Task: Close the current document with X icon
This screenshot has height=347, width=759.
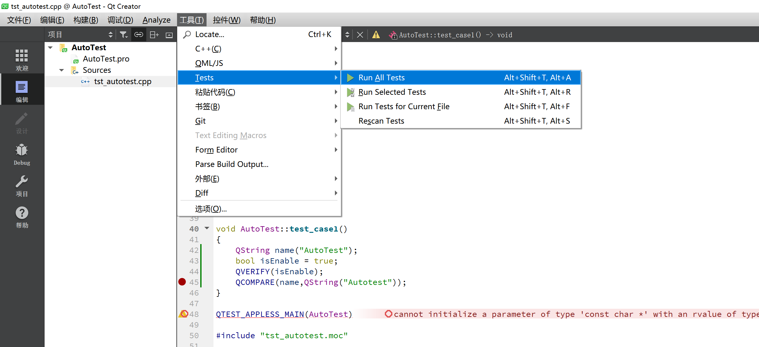Action: click(360, 35)
